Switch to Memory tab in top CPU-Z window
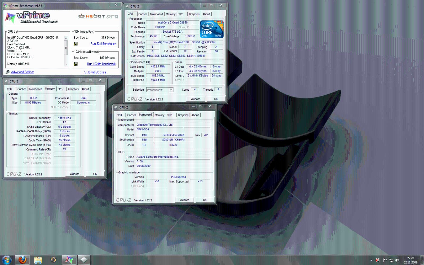 [x=171, y=14]
